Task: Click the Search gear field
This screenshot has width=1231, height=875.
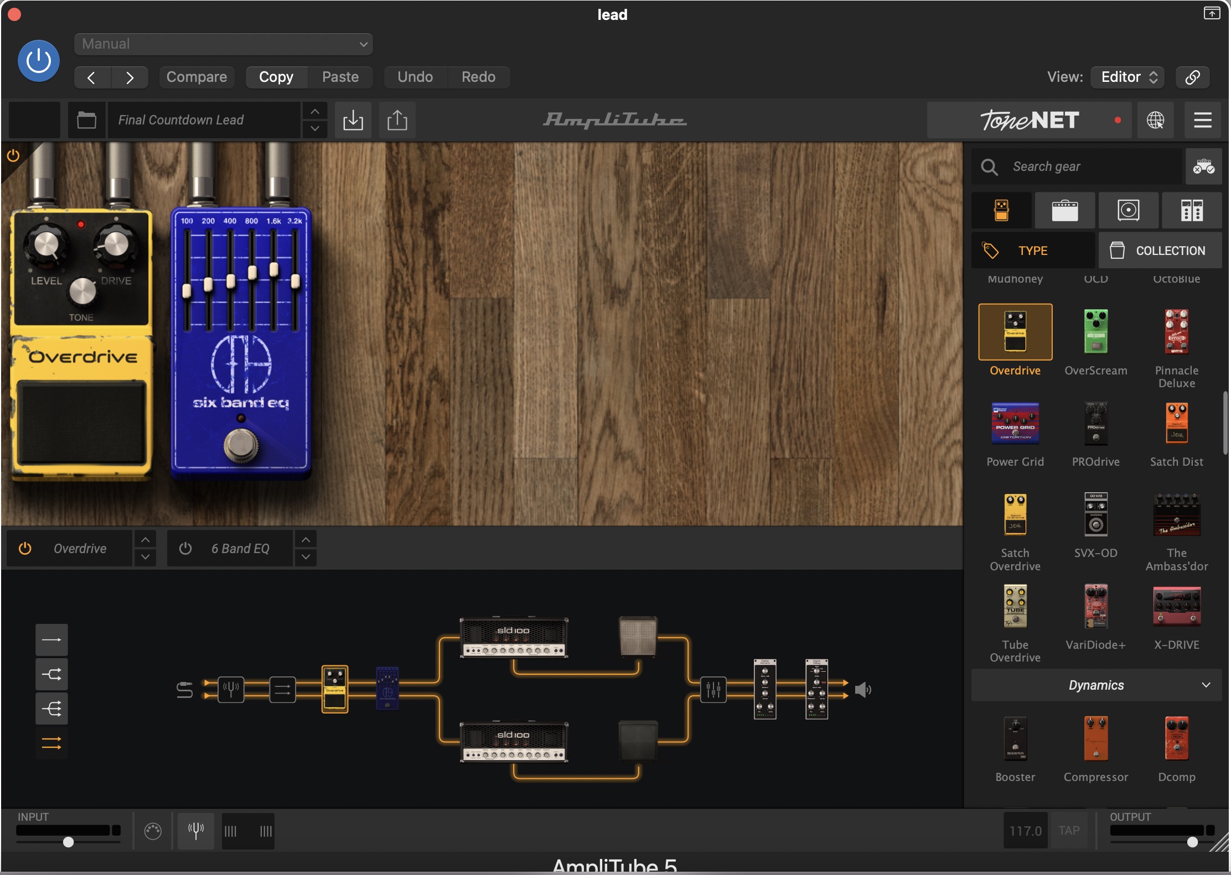Action: 1077,166
